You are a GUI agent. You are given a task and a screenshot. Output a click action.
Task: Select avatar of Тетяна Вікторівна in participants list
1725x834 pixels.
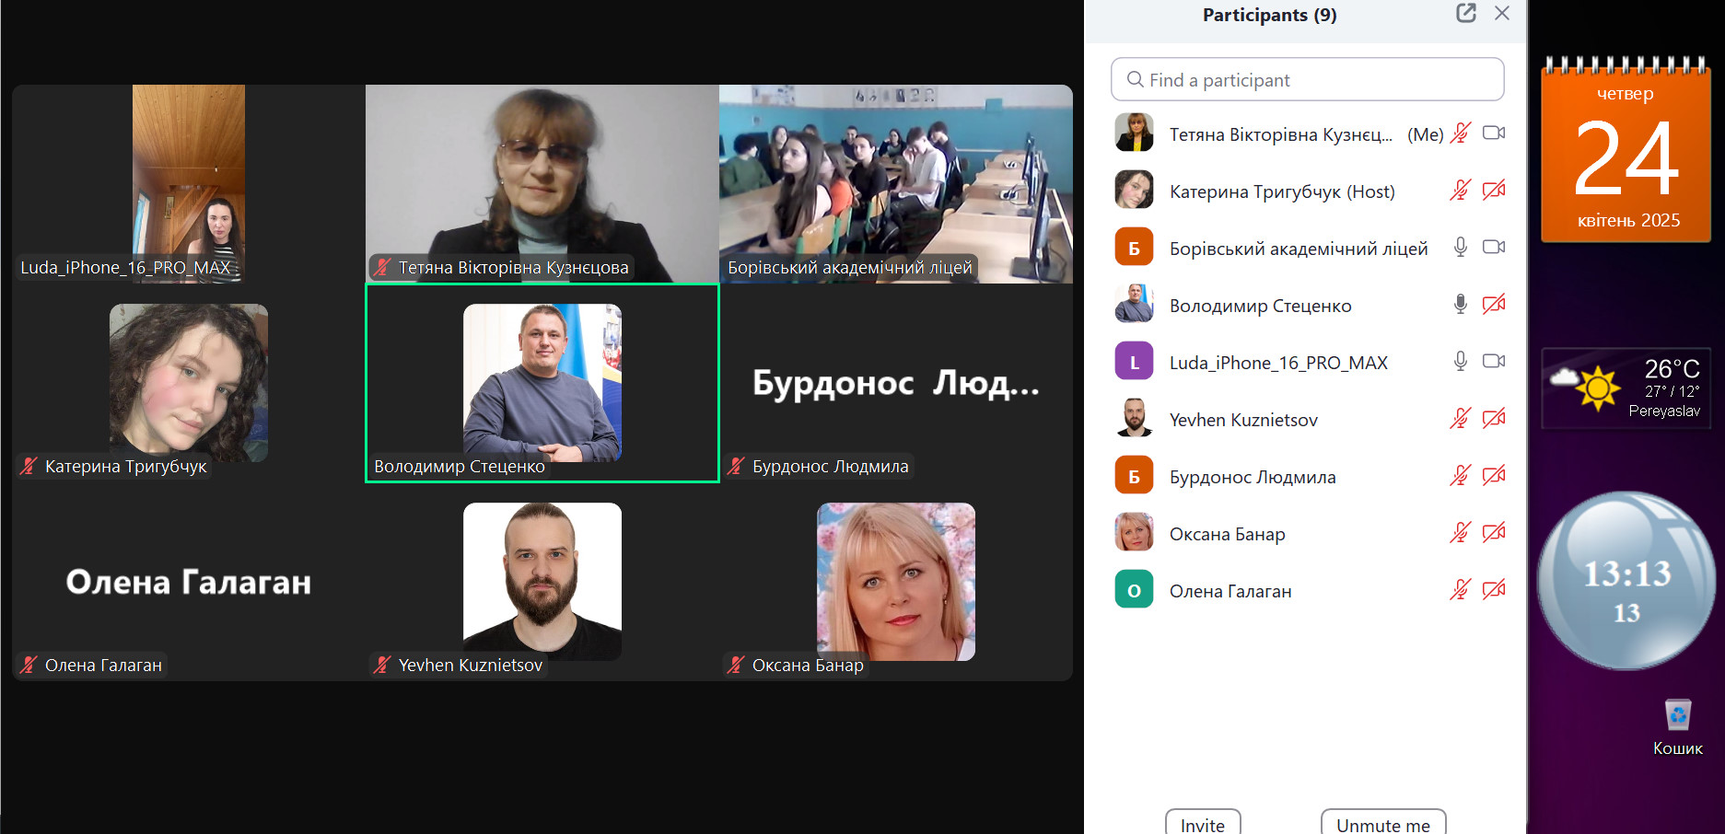click(1134, 133)
